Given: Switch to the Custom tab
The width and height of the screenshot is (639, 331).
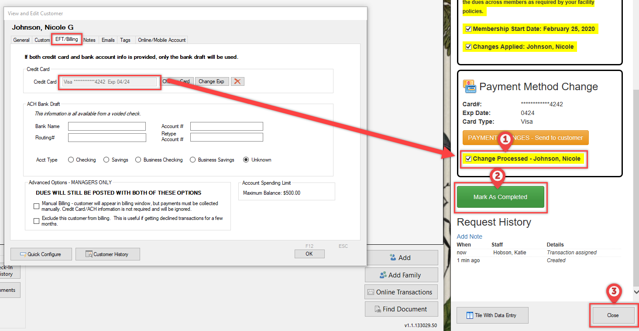Looking at the screenshot, I should (42, 40).
